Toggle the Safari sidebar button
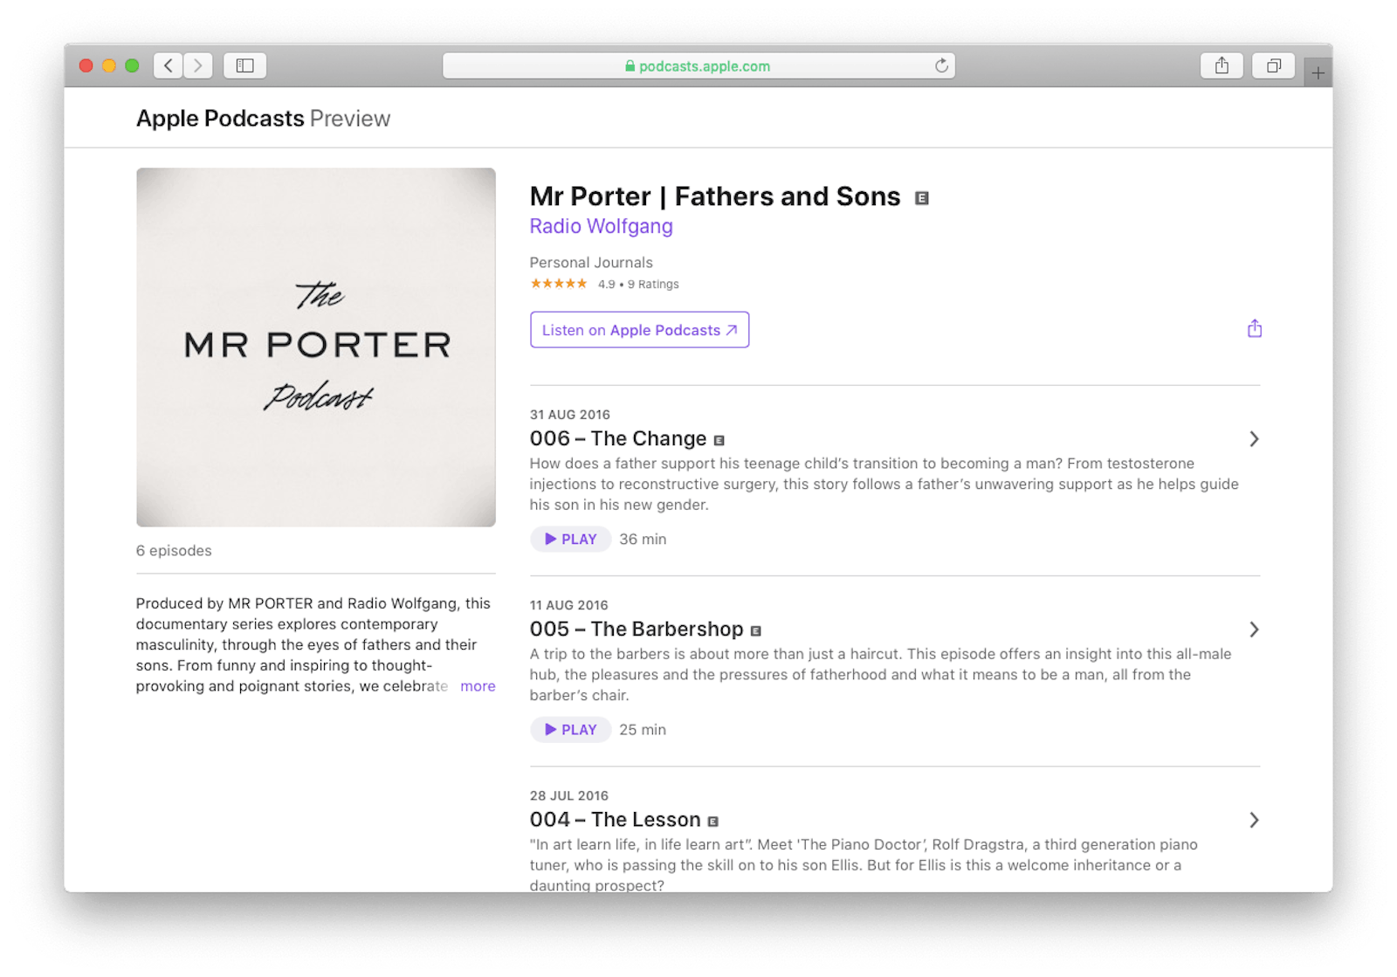 [245, 65]
